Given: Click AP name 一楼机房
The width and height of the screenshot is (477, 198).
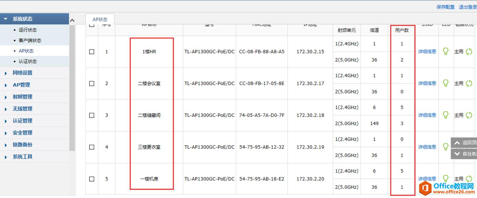Looking at the screenshot, I should coord(149,179).
